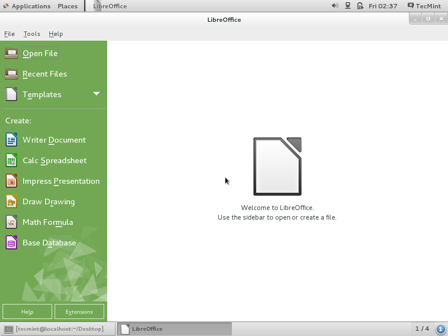Open the Help menu in menu bar

tap(56, 34)
